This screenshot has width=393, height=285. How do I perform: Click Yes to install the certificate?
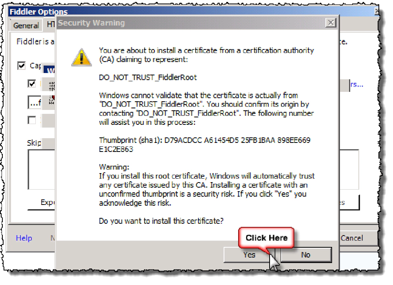[249, 255]
